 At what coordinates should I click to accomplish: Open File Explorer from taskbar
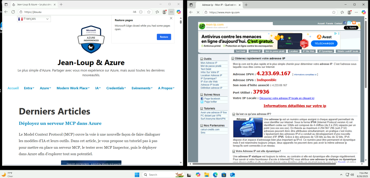206,175
